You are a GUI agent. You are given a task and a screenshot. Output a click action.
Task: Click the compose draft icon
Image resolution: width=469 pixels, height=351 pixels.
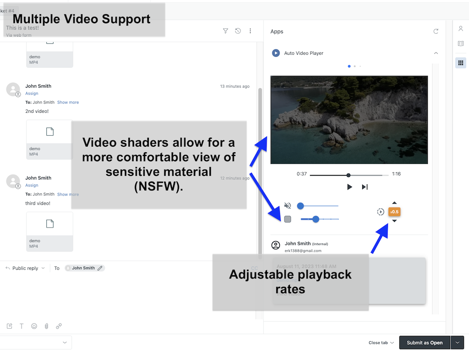coord(9,326)
